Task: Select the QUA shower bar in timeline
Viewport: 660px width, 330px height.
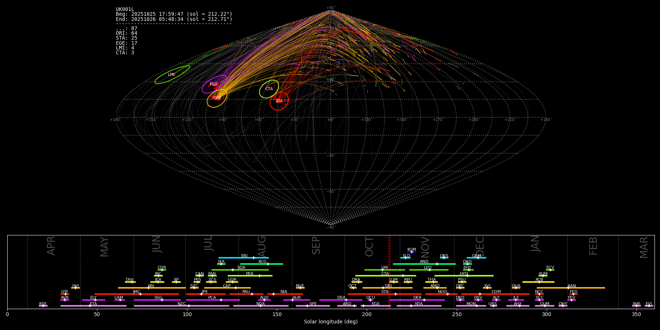Action: (x=516, y=288)
